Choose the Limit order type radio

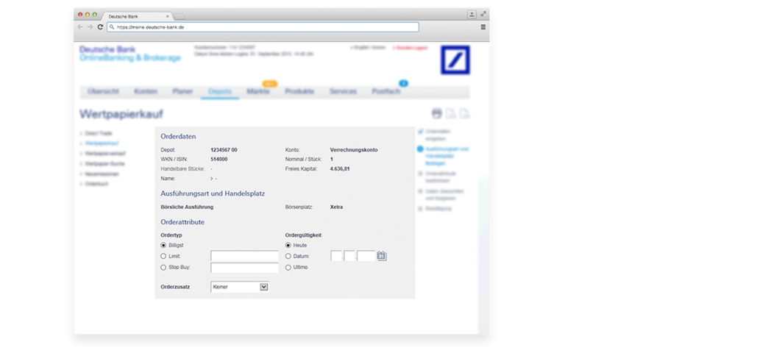click(x=163, y=256)
